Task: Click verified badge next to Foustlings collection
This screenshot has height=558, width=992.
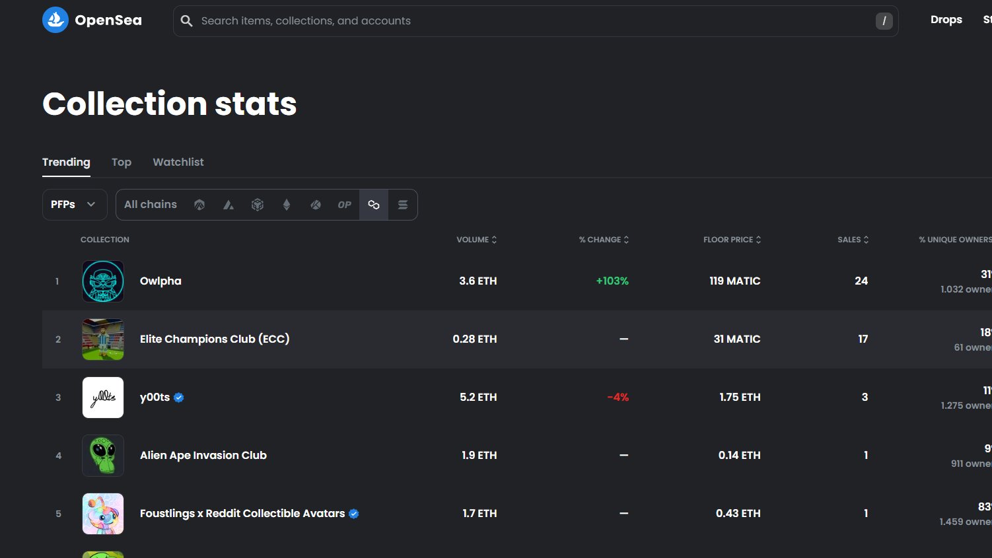Action: 354,514
